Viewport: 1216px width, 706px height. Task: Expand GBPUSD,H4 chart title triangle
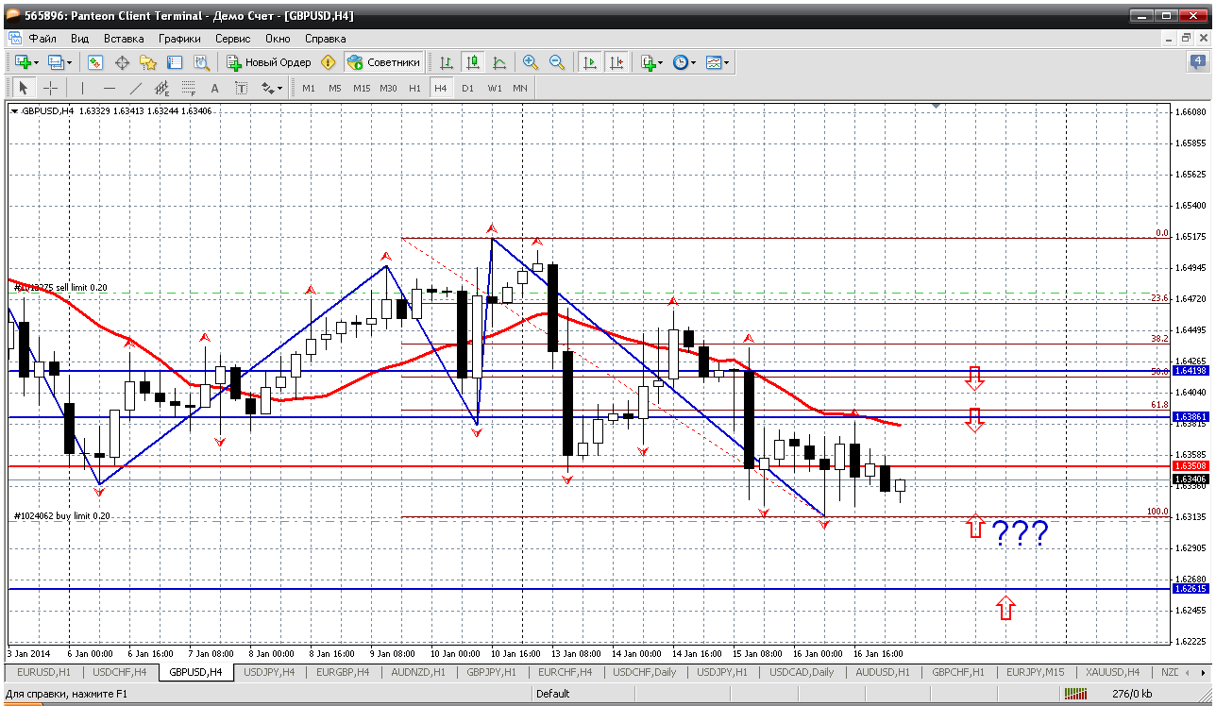pyautogui.click(x=14, y=111)
